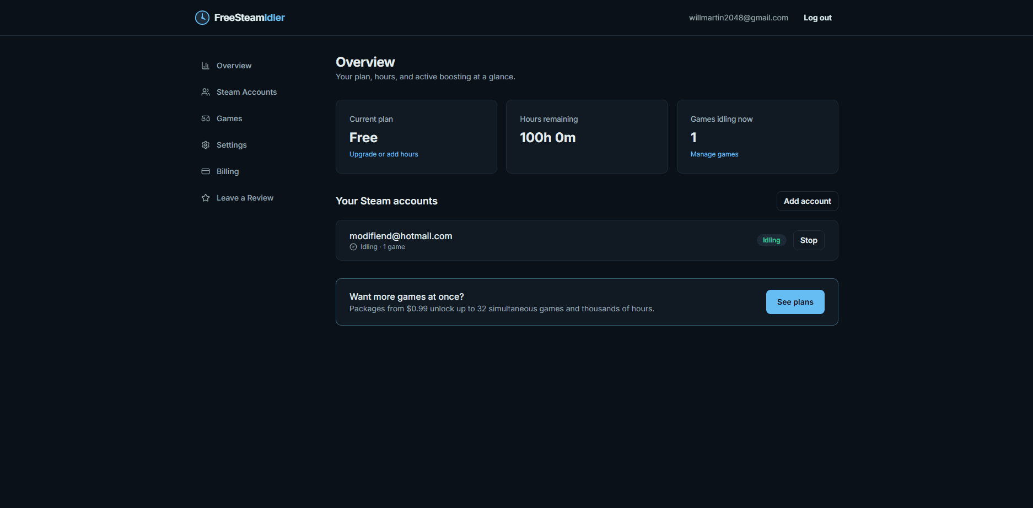Click the Your Steam accounts heading
The height and width of the screenshot is (508, 1033).
tap(386, 201)
